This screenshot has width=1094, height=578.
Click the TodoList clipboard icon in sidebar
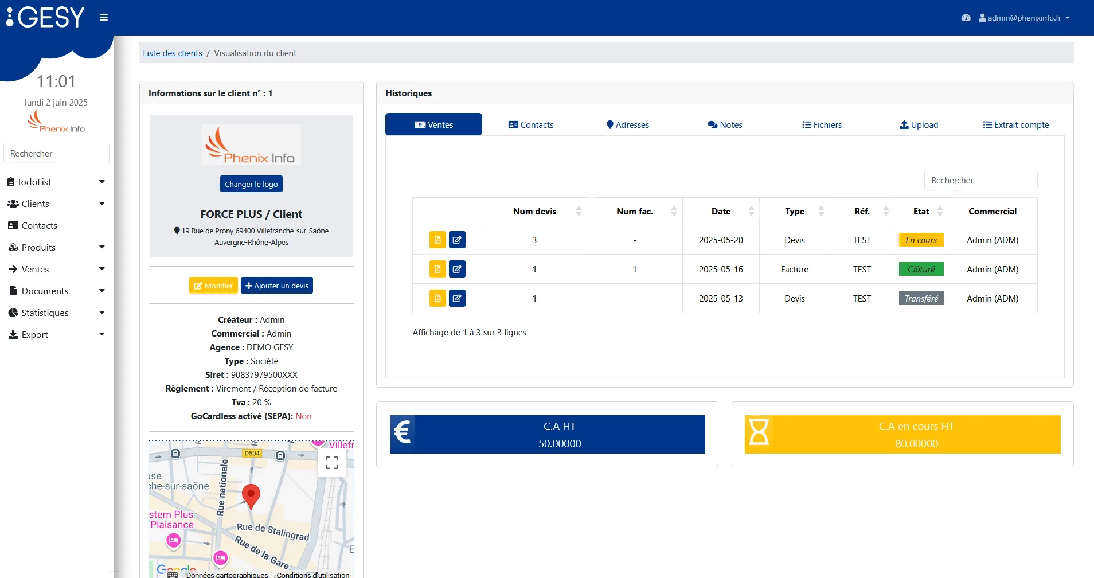coord(11,182)
